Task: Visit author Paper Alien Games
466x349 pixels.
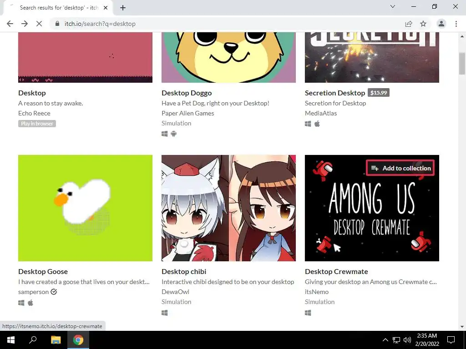Action: [188, 113]
